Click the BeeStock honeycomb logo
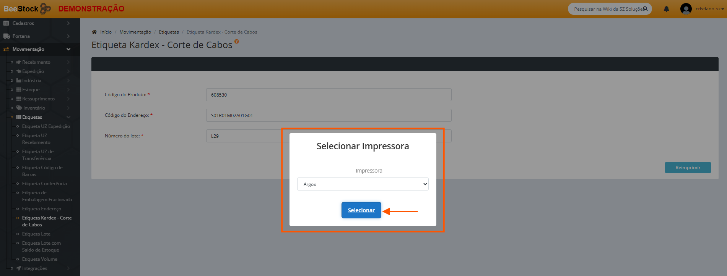The image size is (727, 276). pos(46,9)
